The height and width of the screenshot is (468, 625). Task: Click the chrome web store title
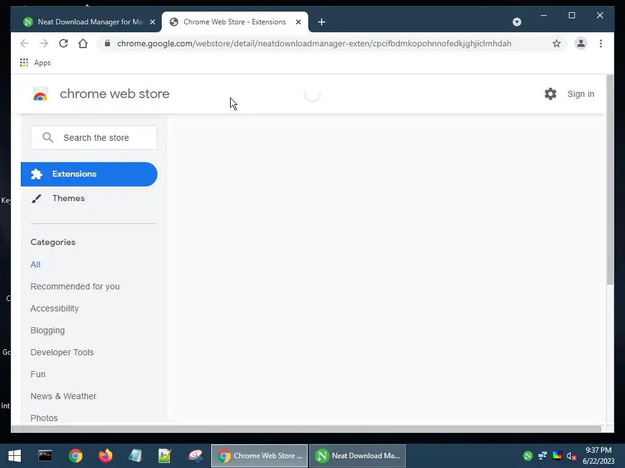point(114,94)
